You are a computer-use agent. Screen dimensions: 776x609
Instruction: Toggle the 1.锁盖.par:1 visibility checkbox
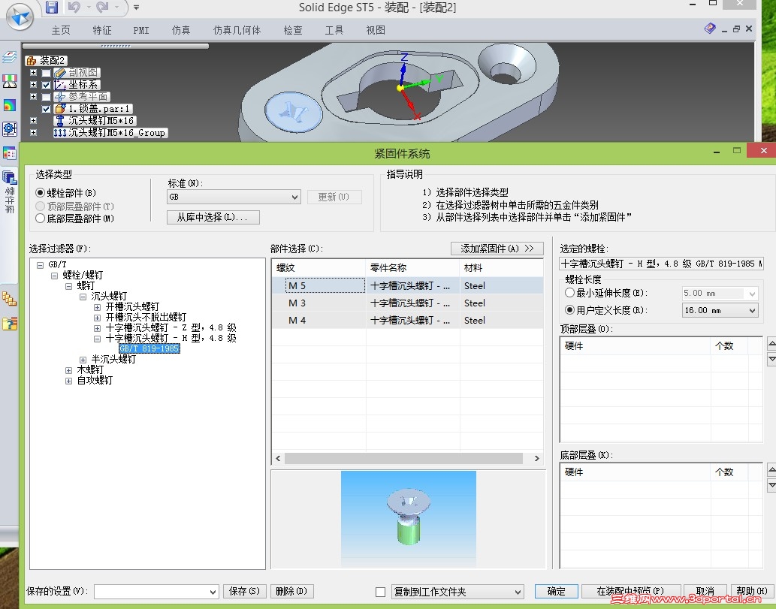click(46, 109)
